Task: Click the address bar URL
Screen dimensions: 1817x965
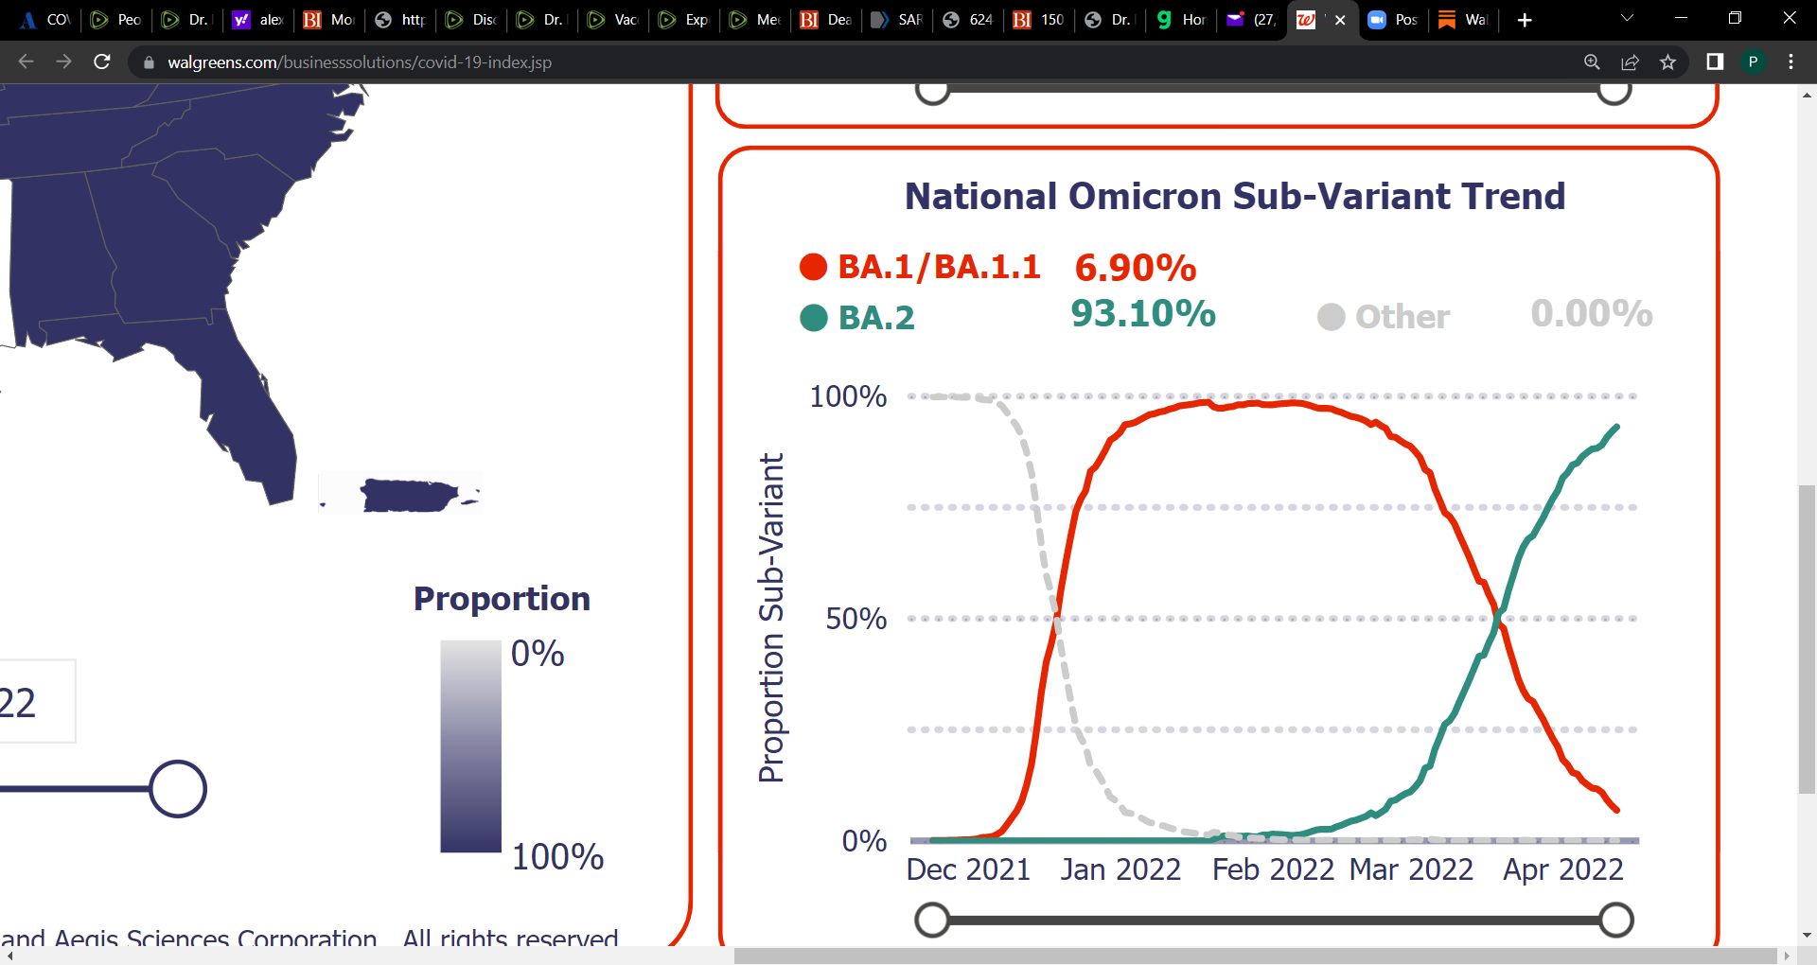Action: [x=360, y=61]
